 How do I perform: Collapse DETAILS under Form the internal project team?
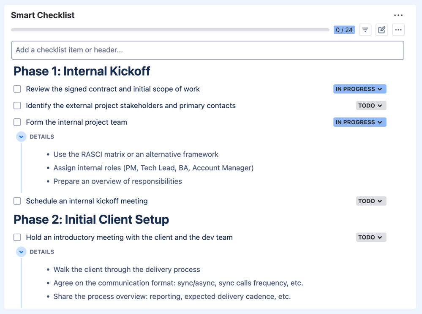click(x=21, y=137)
